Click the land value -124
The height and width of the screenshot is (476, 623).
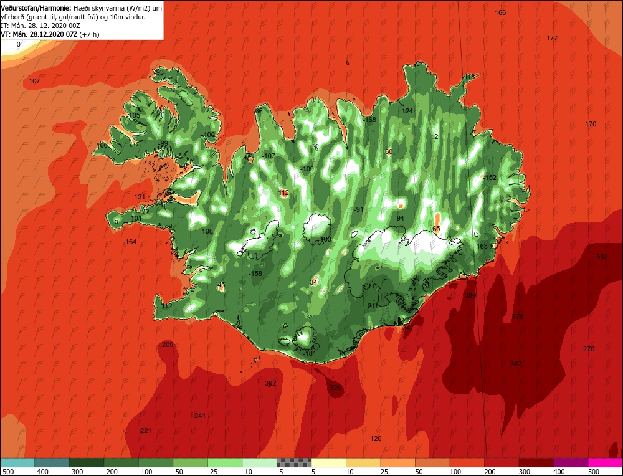coord(406,112)
